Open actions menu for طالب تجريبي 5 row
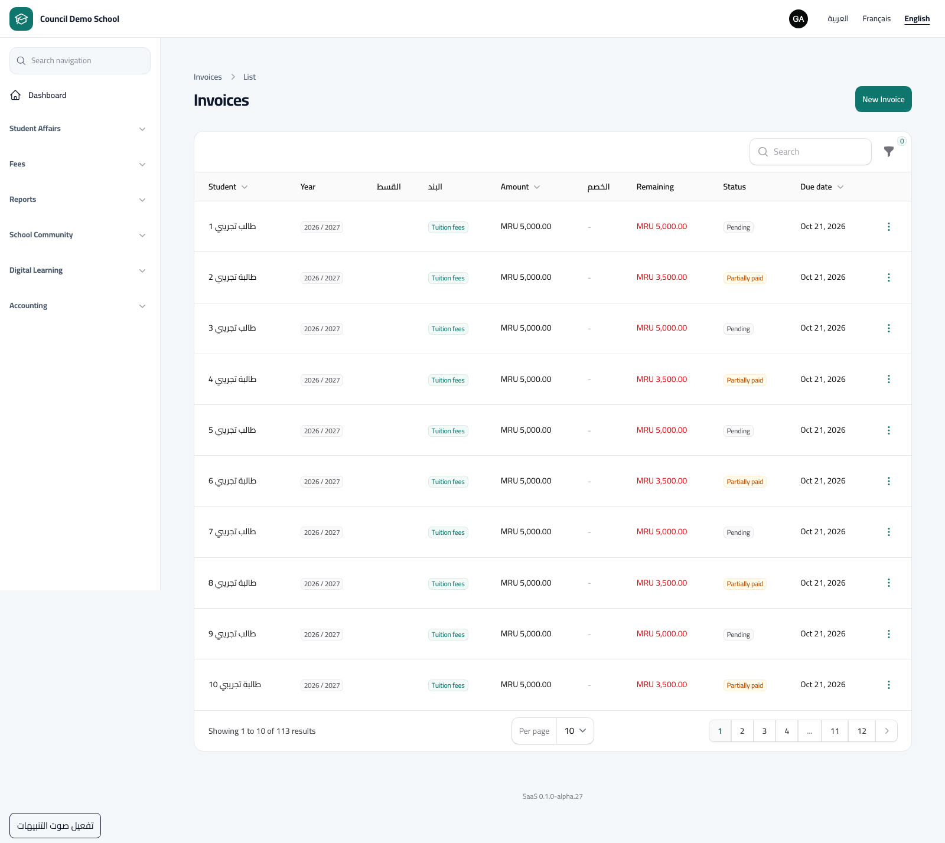 (x=889, y=430)
